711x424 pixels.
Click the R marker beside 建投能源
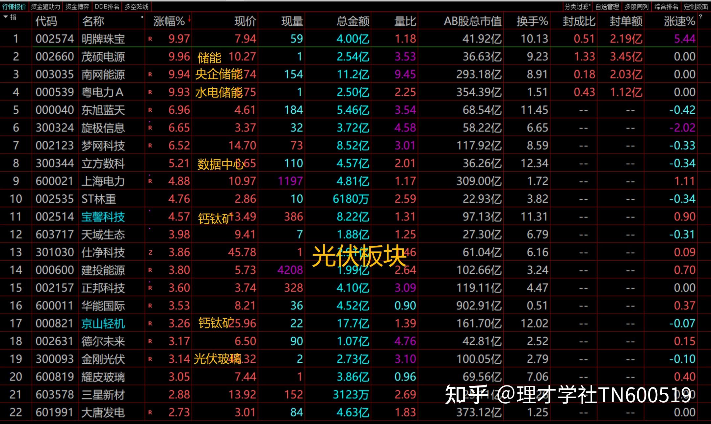point(150,270)
